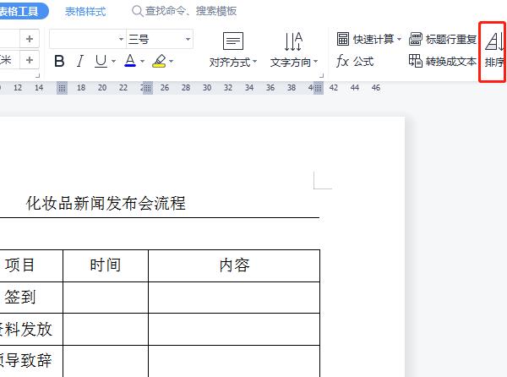507x377 pixels.
Task: Open the alignment (对齐方式) options
Action: click(233, 50)
